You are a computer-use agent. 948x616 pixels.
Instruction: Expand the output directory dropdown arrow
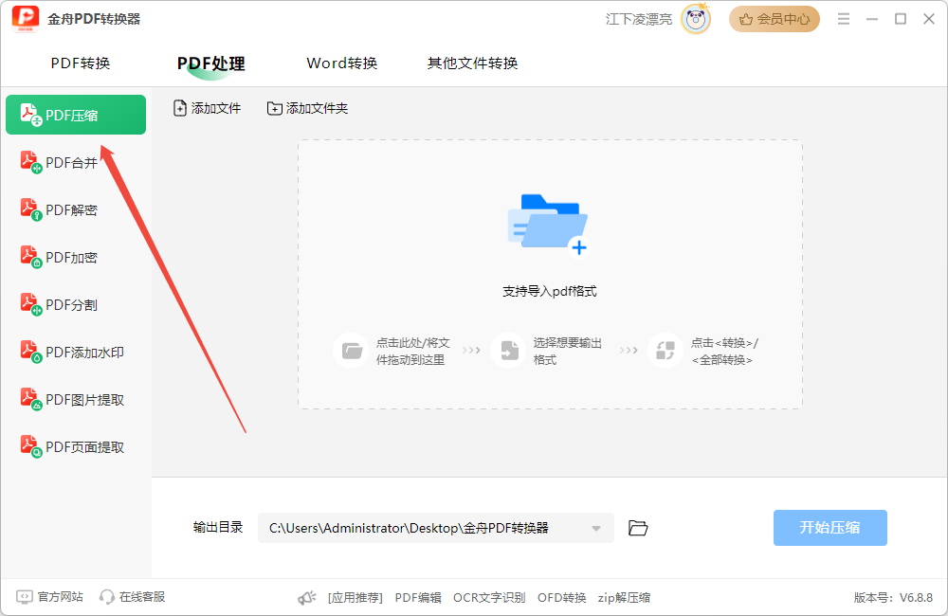pyautogui.click(x=596, y=529)
